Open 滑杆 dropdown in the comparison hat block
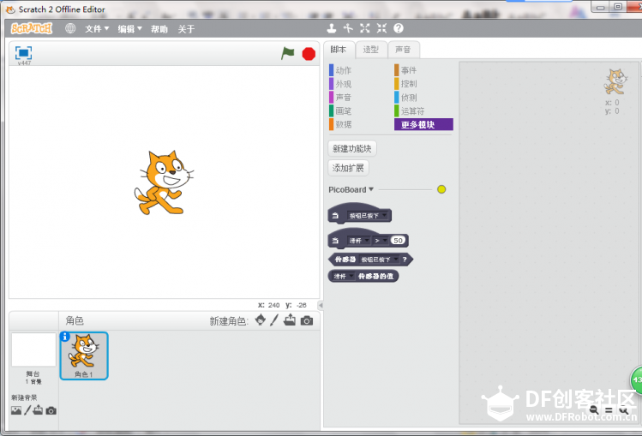Screen dimensions: 642x436 pyautogui.click(x=359, y=241)
